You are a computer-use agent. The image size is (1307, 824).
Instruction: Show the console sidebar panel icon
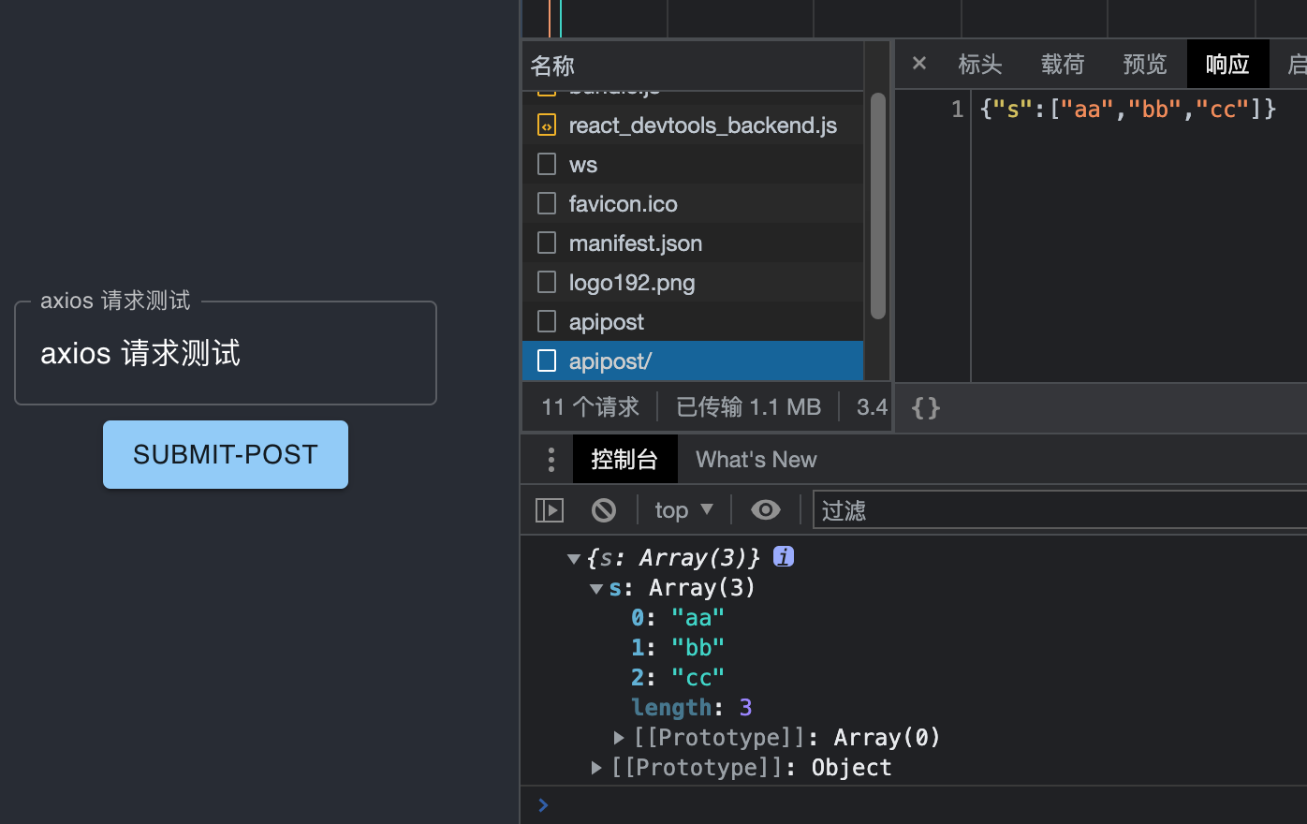[550, 509]
